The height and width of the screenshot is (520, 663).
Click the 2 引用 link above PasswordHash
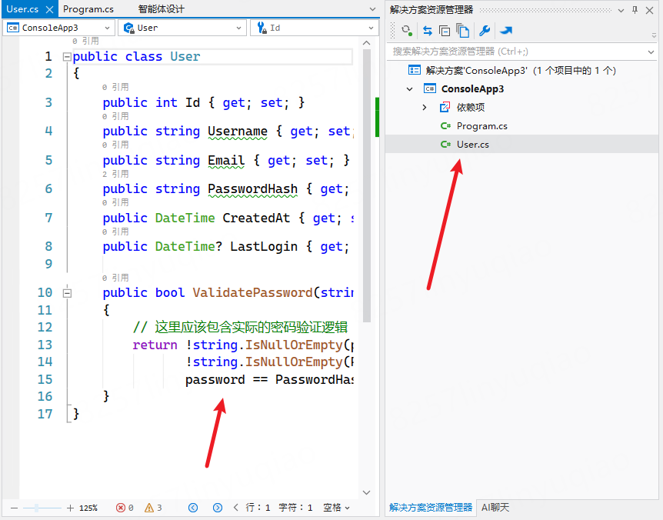point(115,174)
